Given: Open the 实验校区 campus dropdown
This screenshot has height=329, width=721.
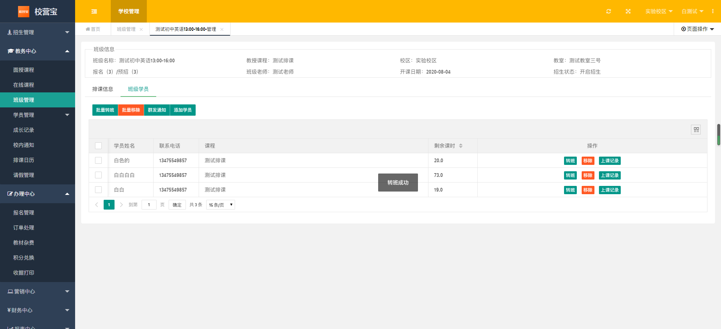Looking at the screenshot, I should coord(659,11).
